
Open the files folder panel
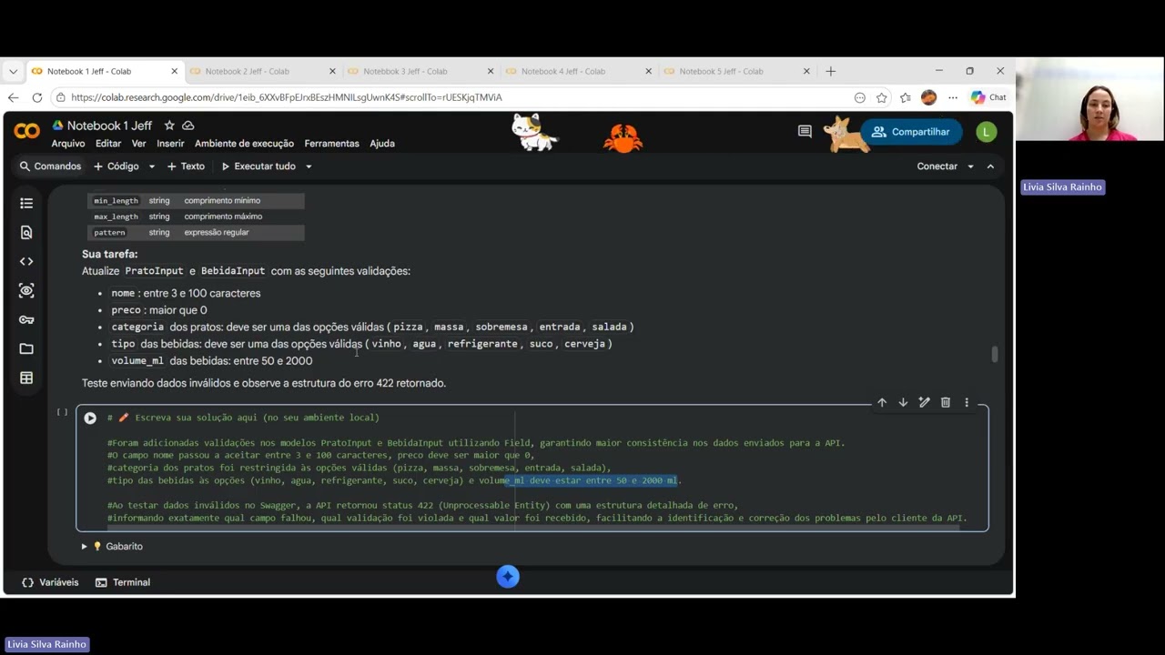(26, 348)
